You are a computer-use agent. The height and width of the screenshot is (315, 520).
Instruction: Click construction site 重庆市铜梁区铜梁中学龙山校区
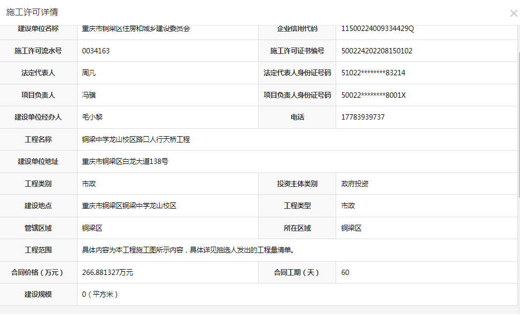coord(129,206)
